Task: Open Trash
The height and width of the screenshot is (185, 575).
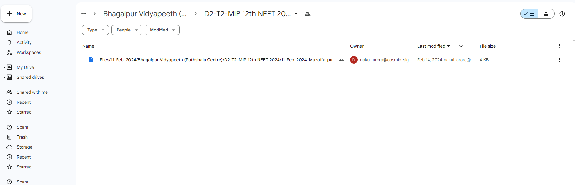Action: tap(22, 137)
